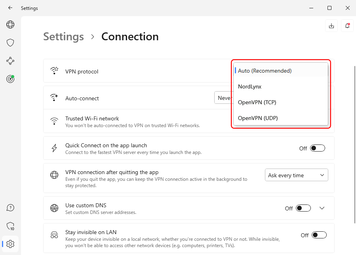
Task: Click the download updates icon at top right
Action: click(331, 26)
